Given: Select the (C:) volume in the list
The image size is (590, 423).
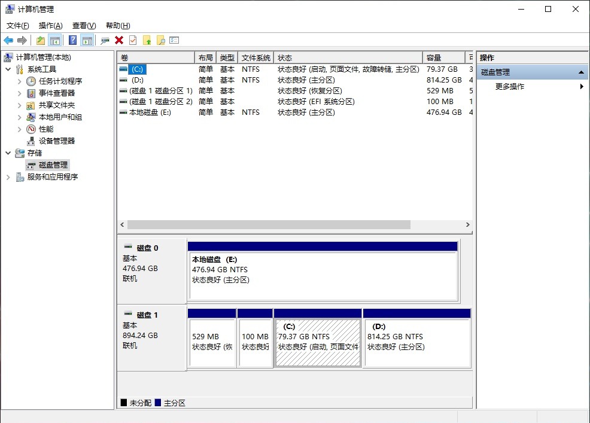Looking at the screenshot, I should click(x=138, y=69).
